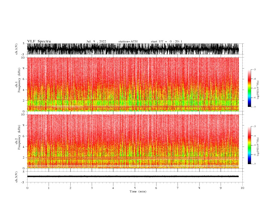Click the 'VLF Spectra' title text

pyautogui.click(x=39, y=41)
